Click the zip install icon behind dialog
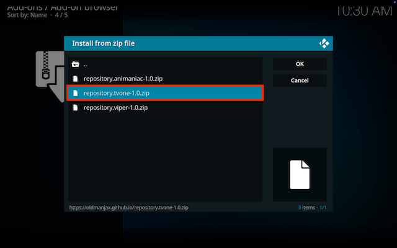This screenshot has height=248, width=397. (50, 76)
